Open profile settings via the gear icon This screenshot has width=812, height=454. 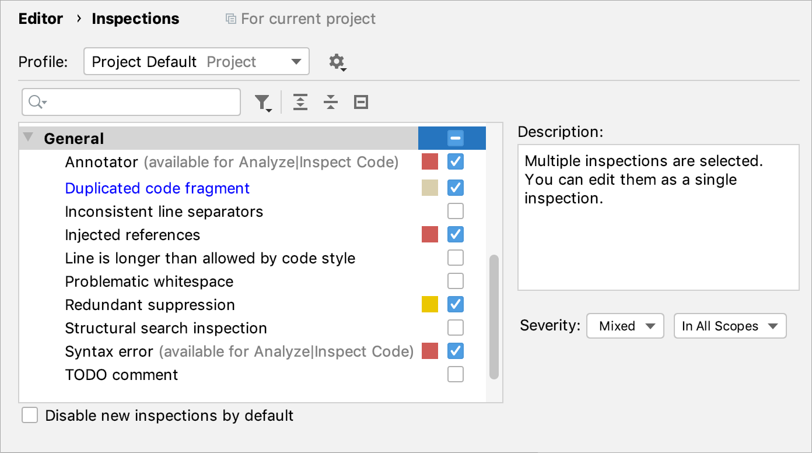pos(337,61)
